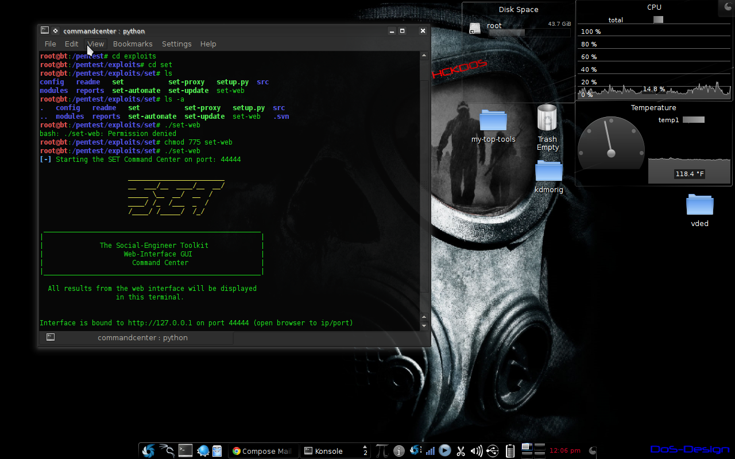This screenshot has height=459, width=735.
Task: Click the Konsole window menu icon in title bar
Action: click(45, 30)
